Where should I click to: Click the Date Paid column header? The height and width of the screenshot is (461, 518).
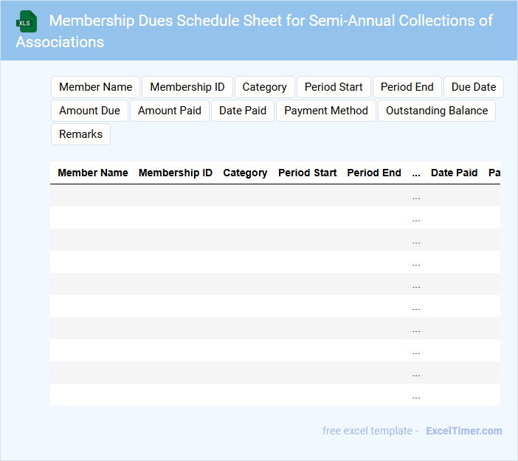coord(454,173)
